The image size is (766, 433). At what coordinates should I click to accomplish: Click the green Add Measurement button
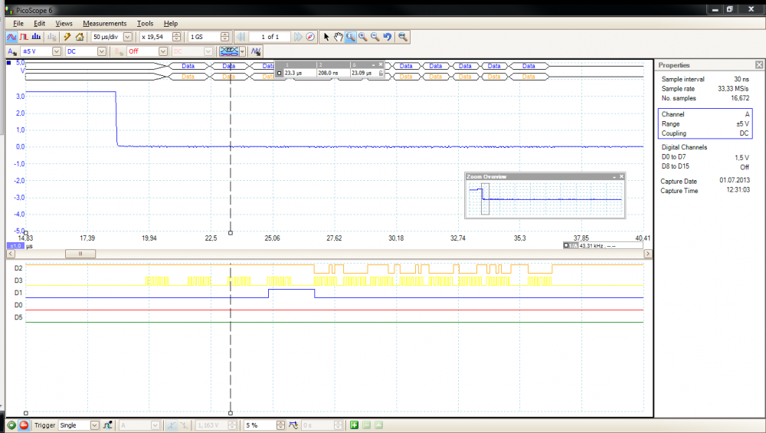[354, 425]
